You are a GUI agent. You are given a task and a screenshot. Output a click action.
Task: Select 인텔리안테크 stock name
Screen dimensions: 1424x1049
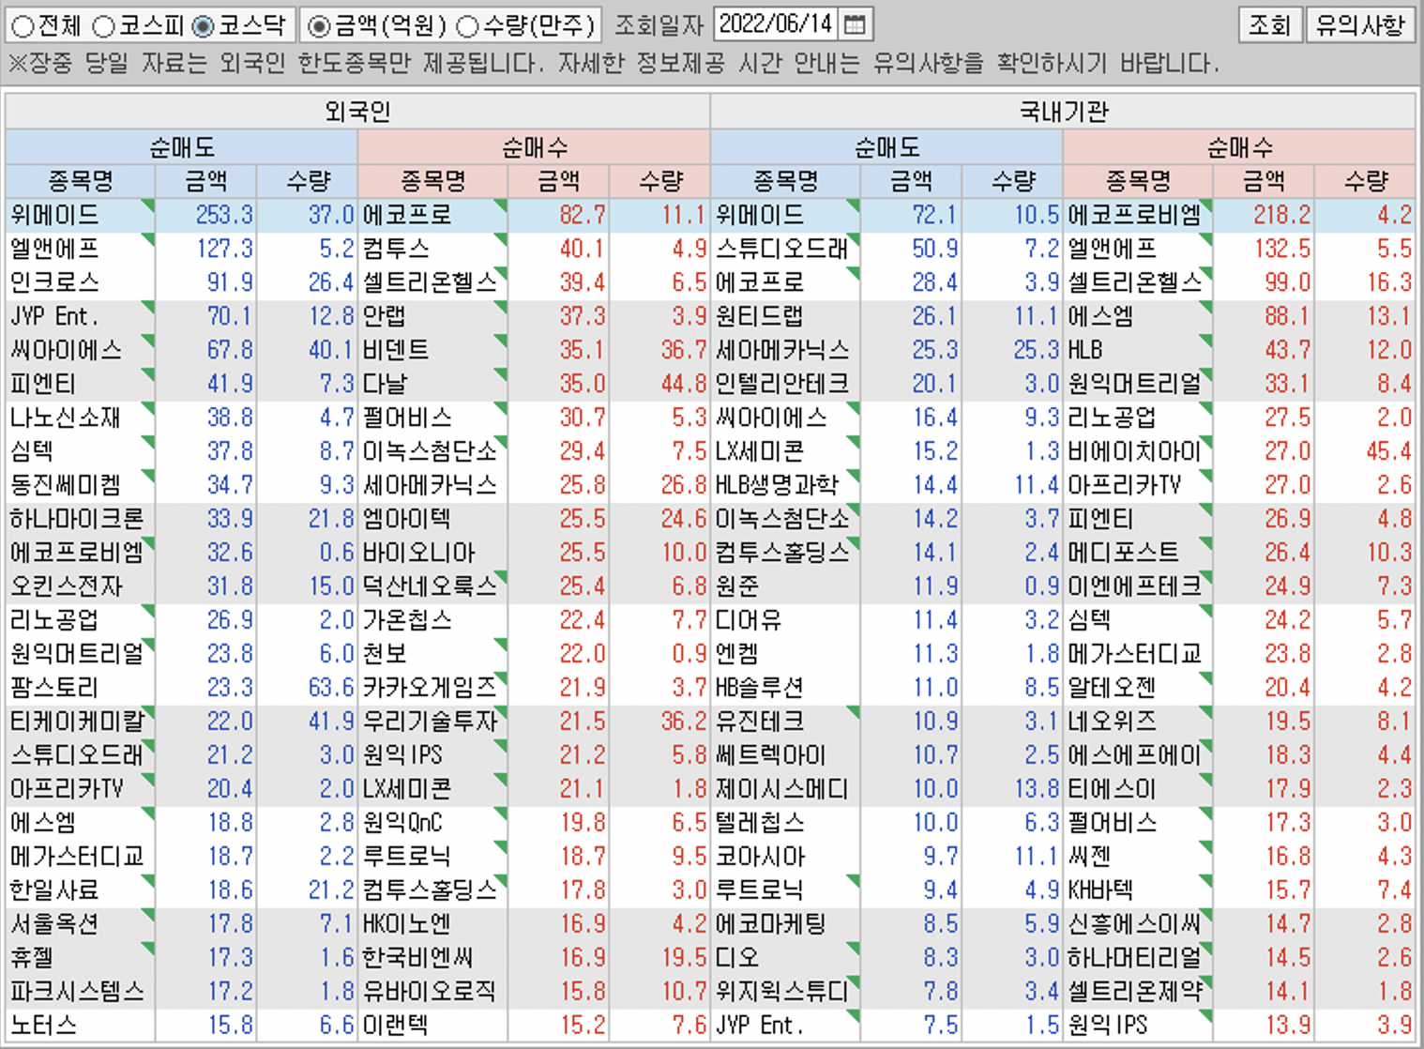click(782, 384)
